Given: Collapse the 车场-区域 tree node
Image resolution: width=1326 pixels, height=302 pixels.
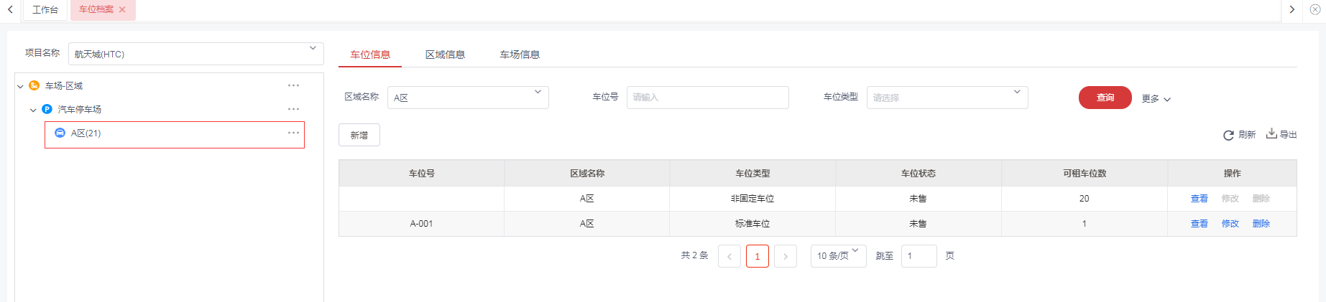Looking at the screenshot, I should pos(20,86).
